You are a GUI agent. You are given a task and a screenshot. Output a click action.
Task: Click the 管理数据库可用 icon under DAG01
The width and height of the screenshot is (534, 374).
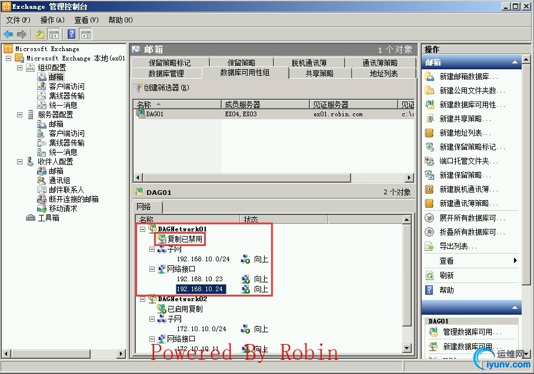433,332
